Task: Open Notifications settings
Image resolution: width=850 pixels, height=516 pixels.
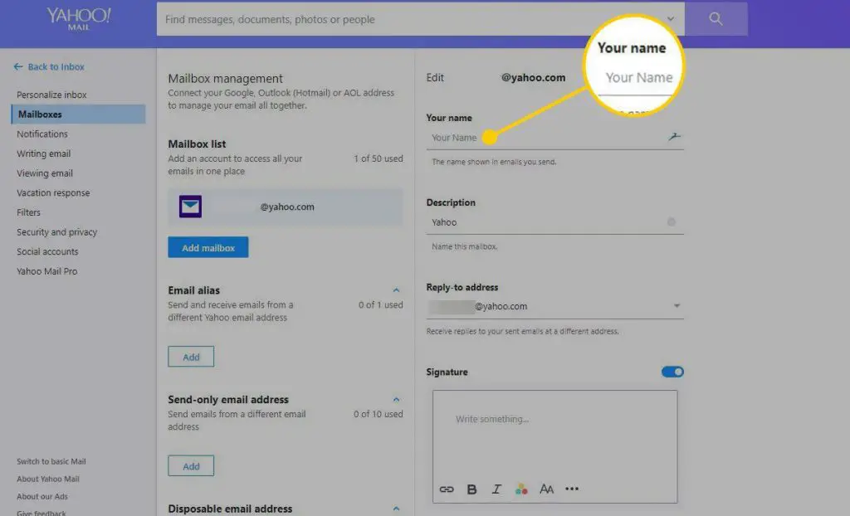Action: [x=42, y=134]
